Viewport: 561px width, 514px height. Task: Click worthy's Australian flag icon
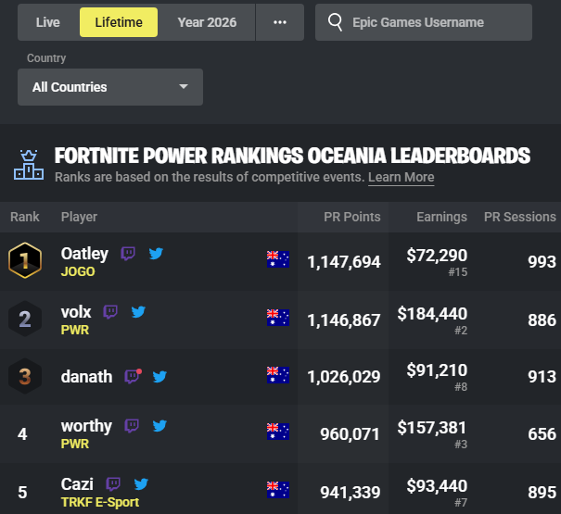(278, 432)
